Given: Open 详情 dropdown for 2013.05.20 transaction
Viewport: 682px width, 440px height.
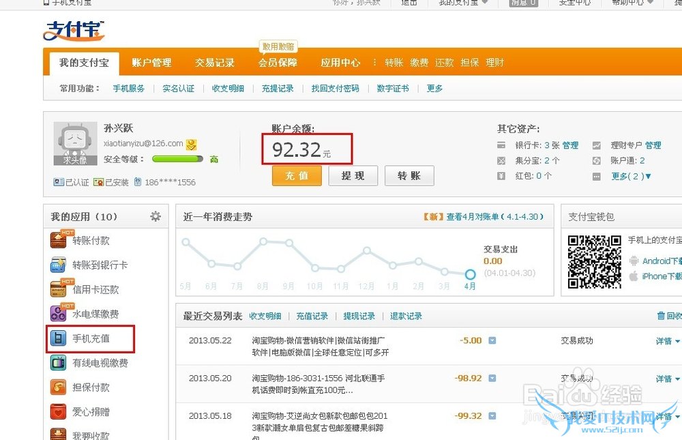Looking at the screenshot, I should (667, 379).
